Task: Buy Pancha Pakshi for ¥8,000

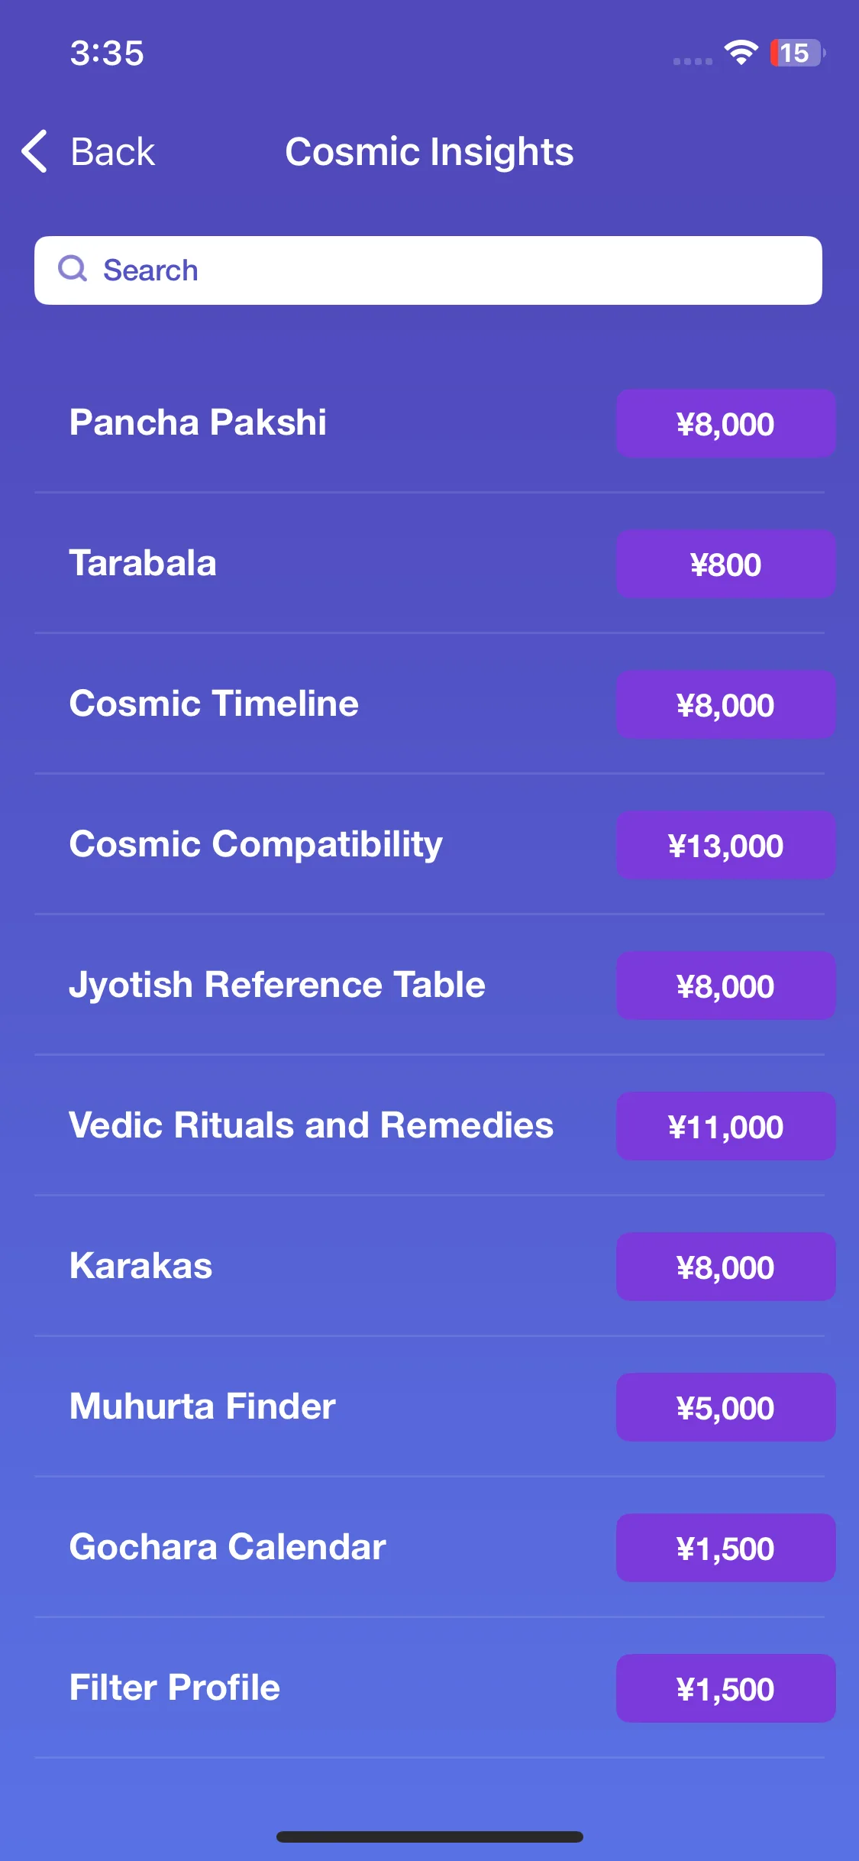Action: click(725, 423)
